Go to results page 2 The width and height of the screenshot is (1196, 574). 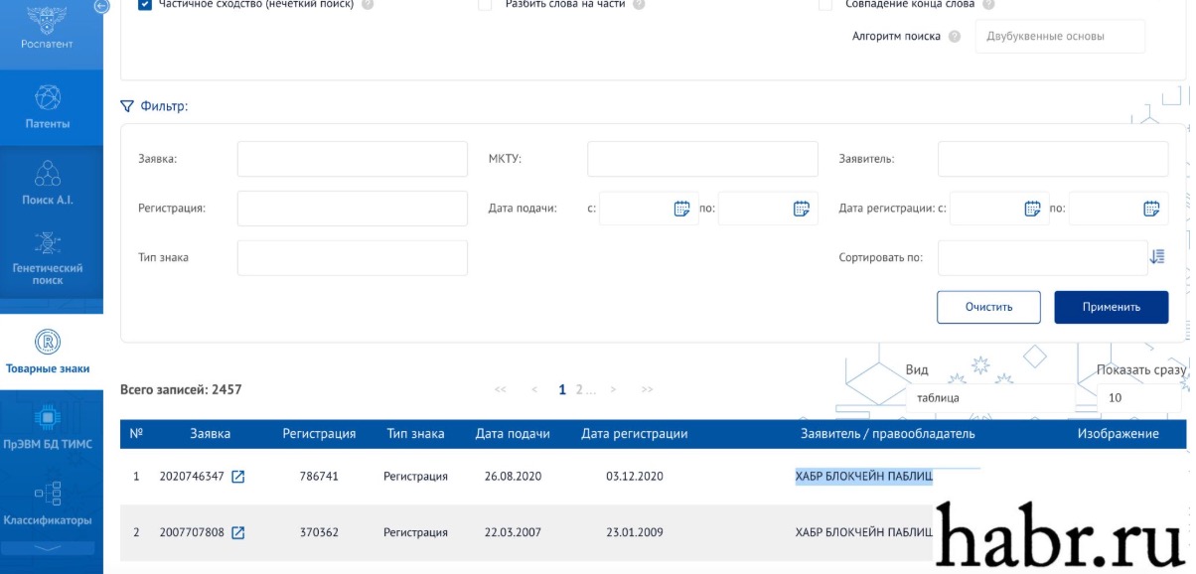click(x=579, y=390)
